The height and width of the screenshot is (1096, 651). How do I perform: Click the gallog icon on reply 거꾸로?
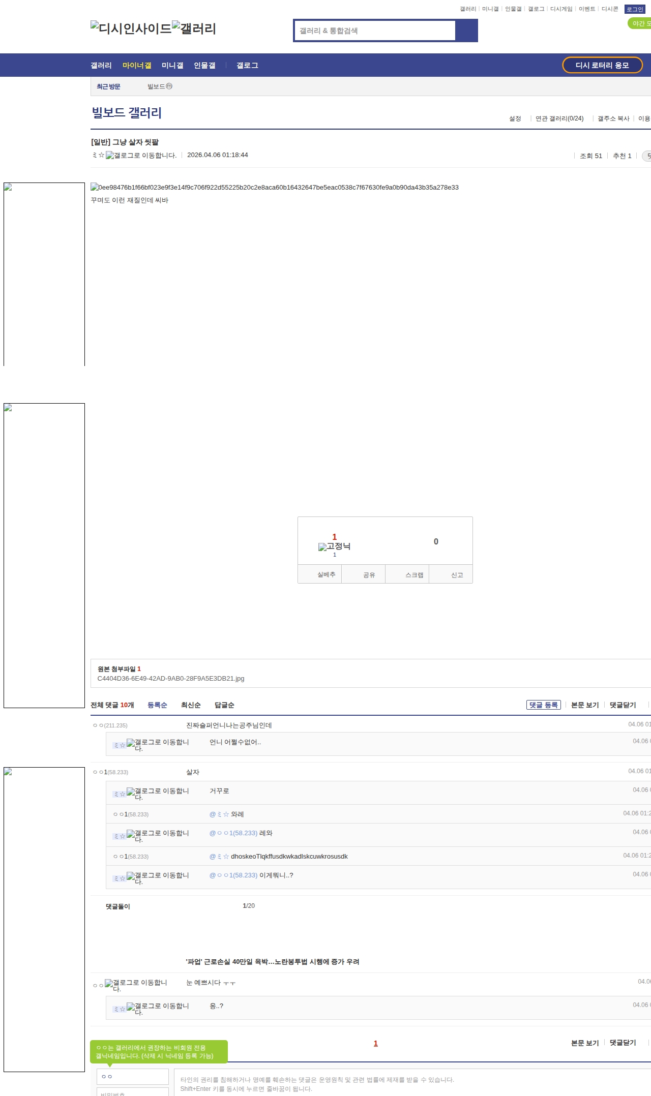158,794
